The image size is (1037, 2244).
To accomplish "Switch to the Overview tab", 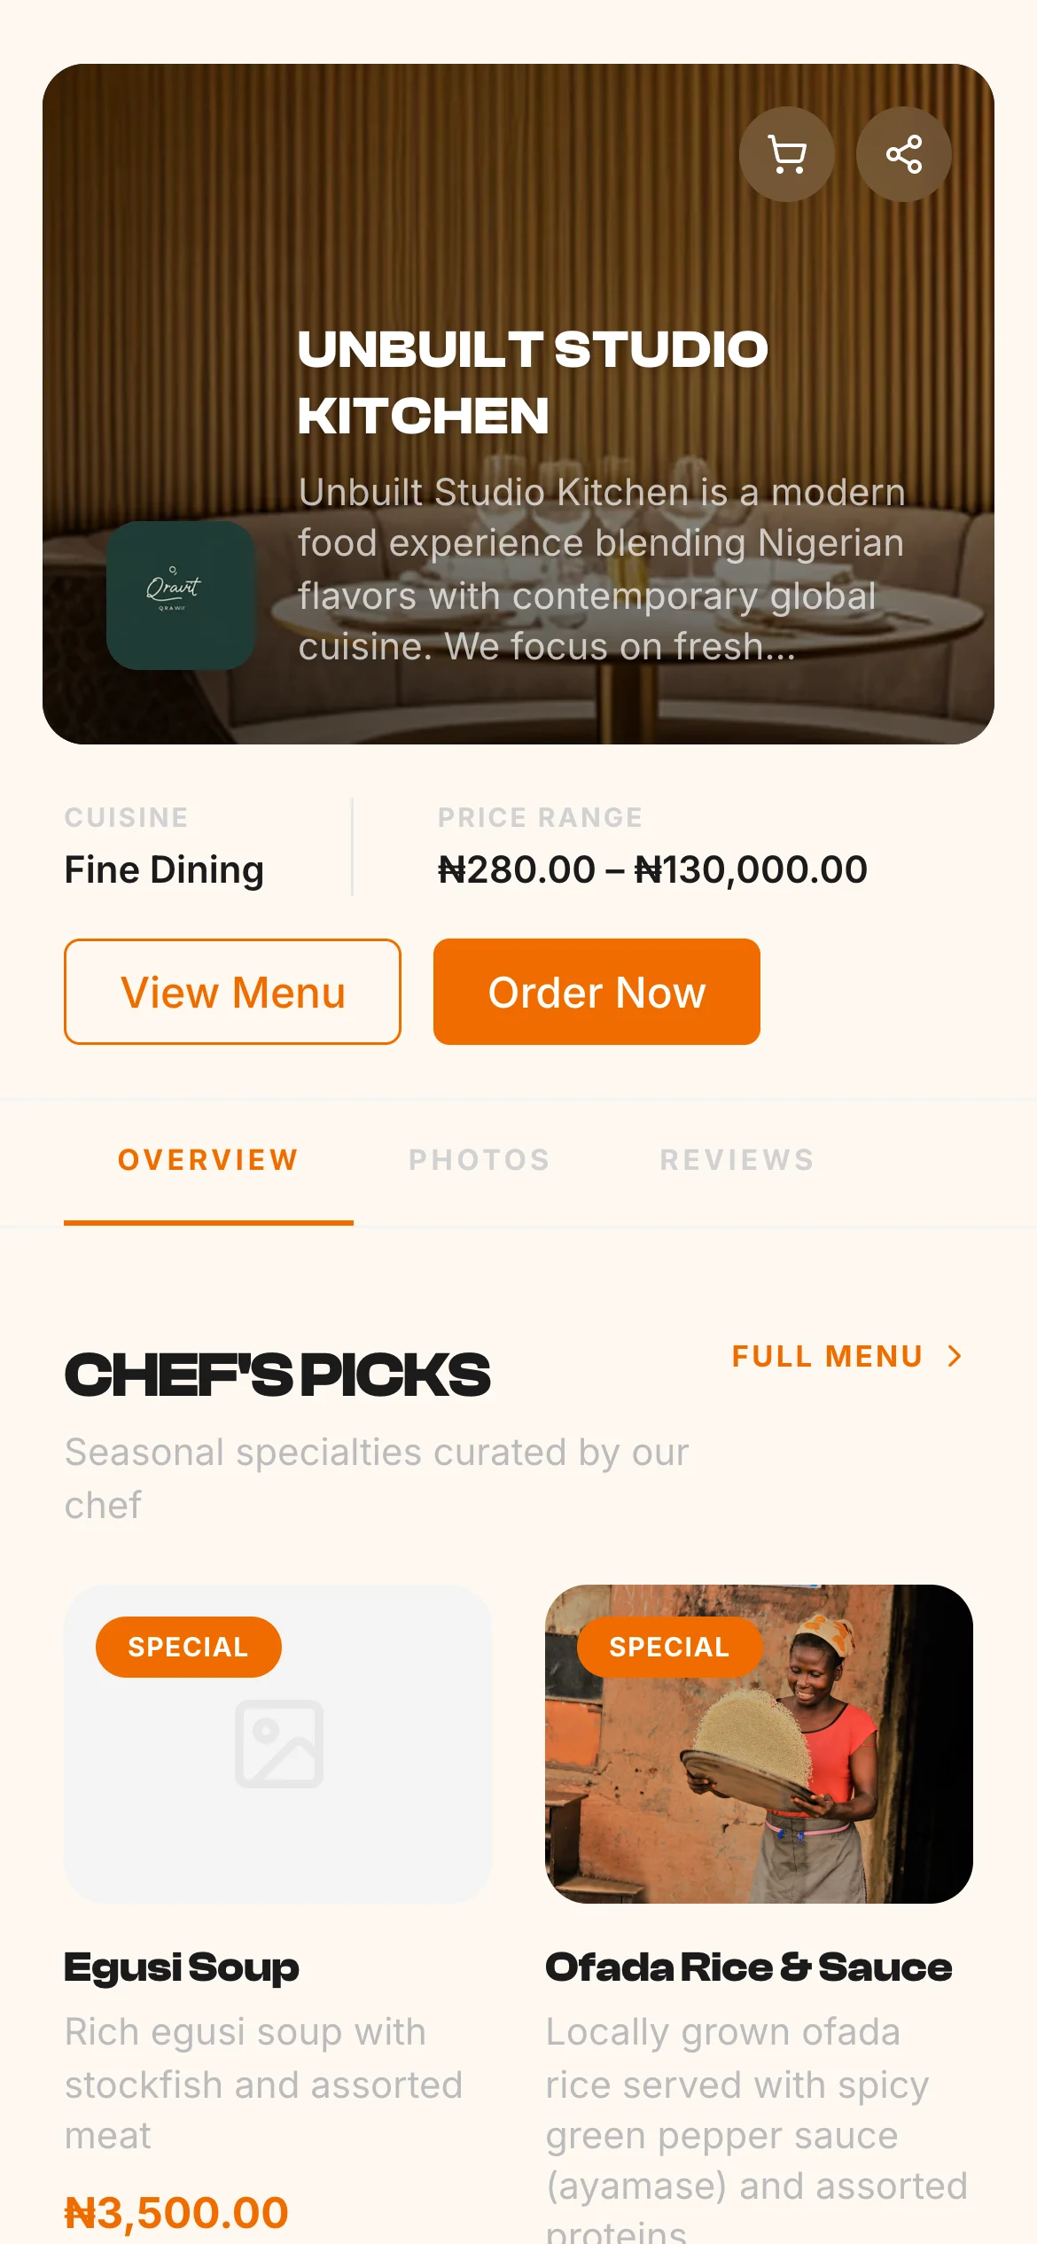I will [208, 1160].
